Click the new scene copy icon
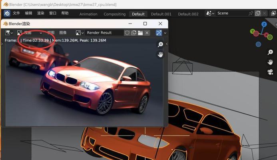The image size is (277, 160). (x=258, y=13)
